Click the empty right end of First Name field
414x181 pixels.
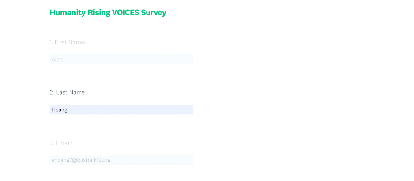(x=181, y=59)
